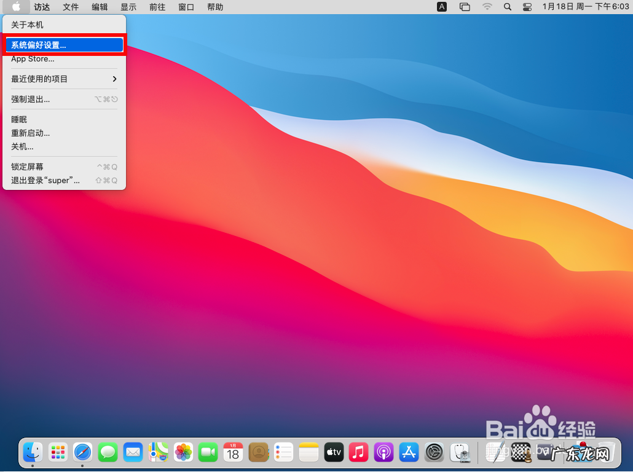Open the Notes app icon
Viewport: 633px width, 472px height.
tap(309, 453)
